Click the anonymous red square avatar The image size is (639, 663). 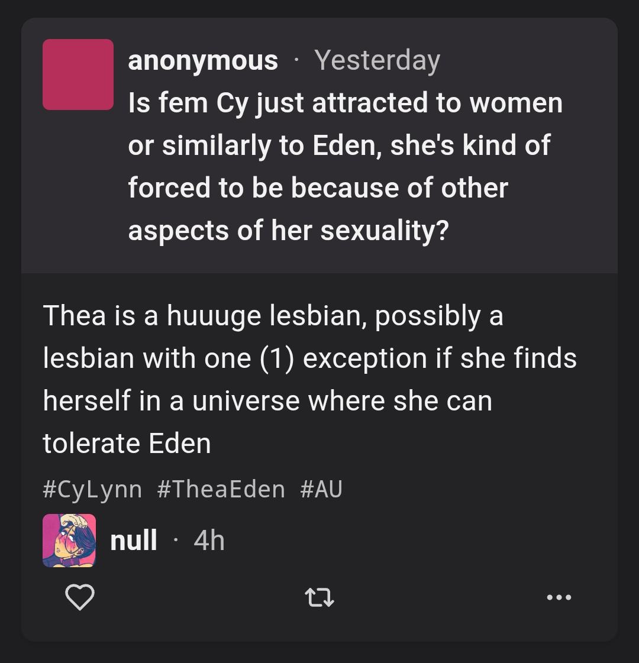[78, 75]
